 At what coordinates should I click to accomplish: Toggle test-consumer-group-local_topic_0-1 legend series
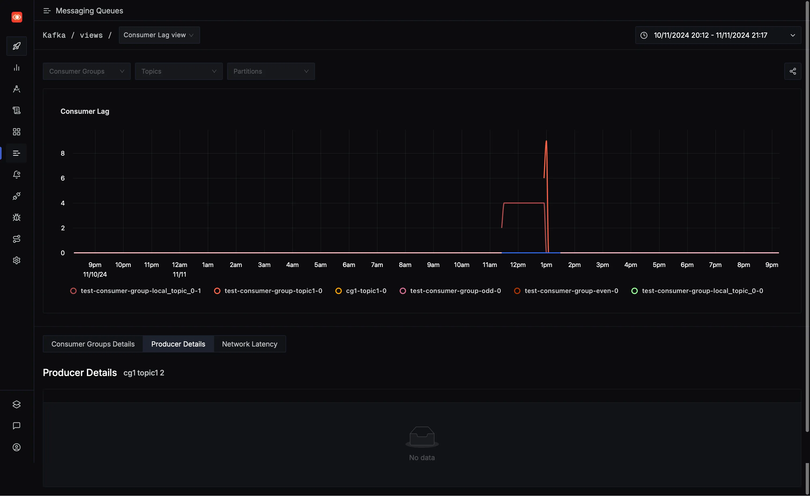point(136,291)
